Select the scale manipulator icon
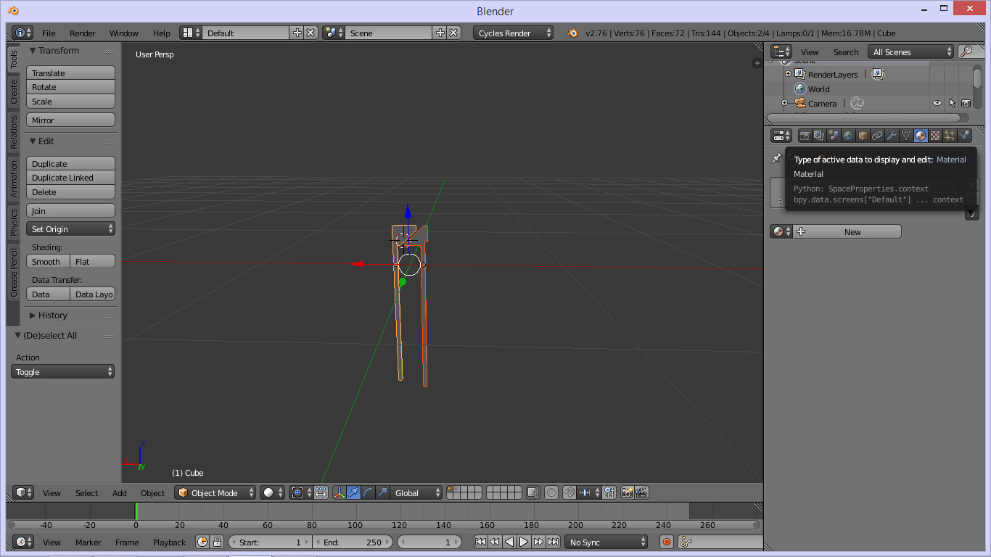 pyautogui.click(x=382, y=492)
